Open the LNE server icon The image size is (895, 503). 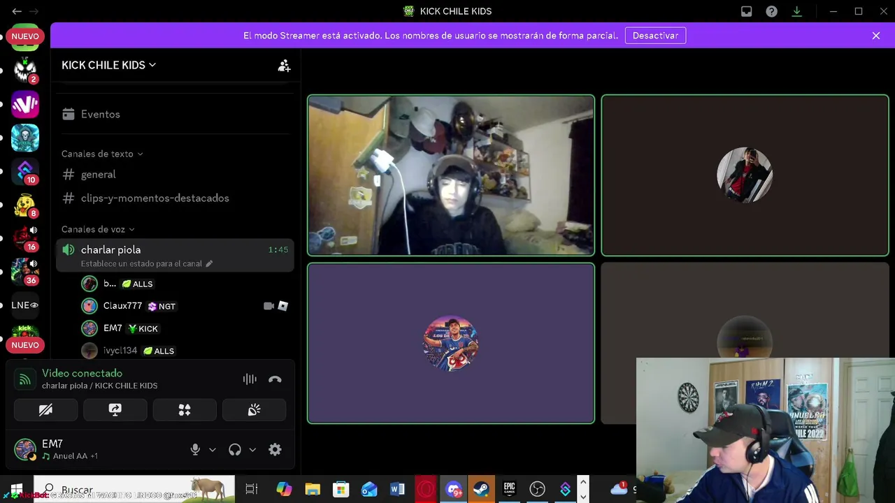coord(25,305)
